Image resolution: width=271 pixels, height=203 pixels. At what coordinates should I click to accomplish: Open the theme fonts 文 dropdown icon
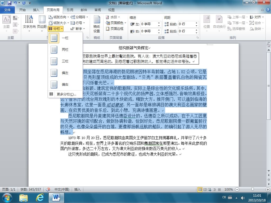[16, 25]
